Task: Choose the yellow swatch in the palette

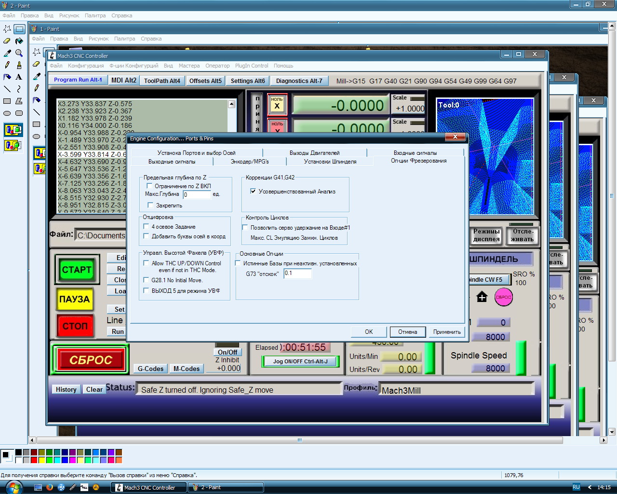Action: (42, 460)
